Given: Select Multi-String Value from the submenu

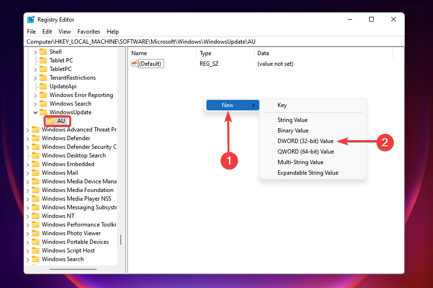Looking at the screenshot, I should 313,162.
